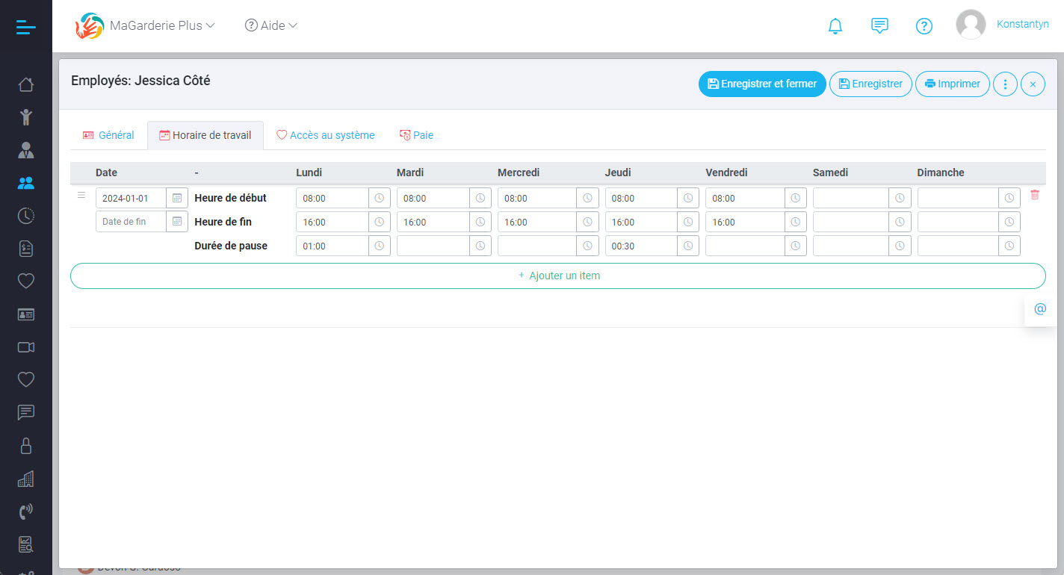Open the lock icon in the sidebar
The image size is (1064, 575).
25,445
